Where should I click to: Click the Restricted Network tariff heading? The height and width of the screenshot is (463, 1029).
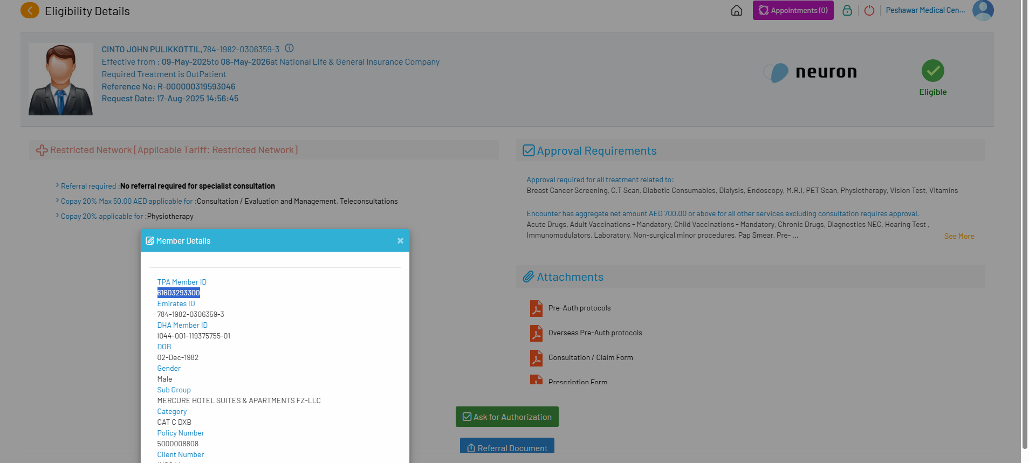pos(174,150)
